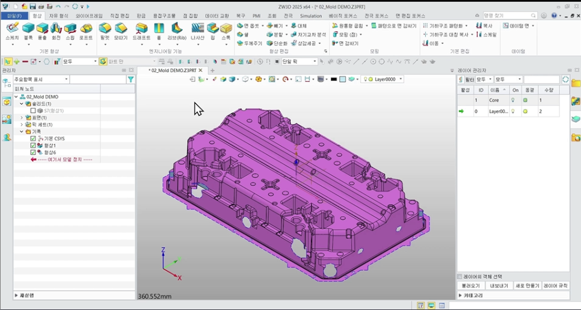Uncheck the 형상1 history checkbox

[x=33, y=146]
